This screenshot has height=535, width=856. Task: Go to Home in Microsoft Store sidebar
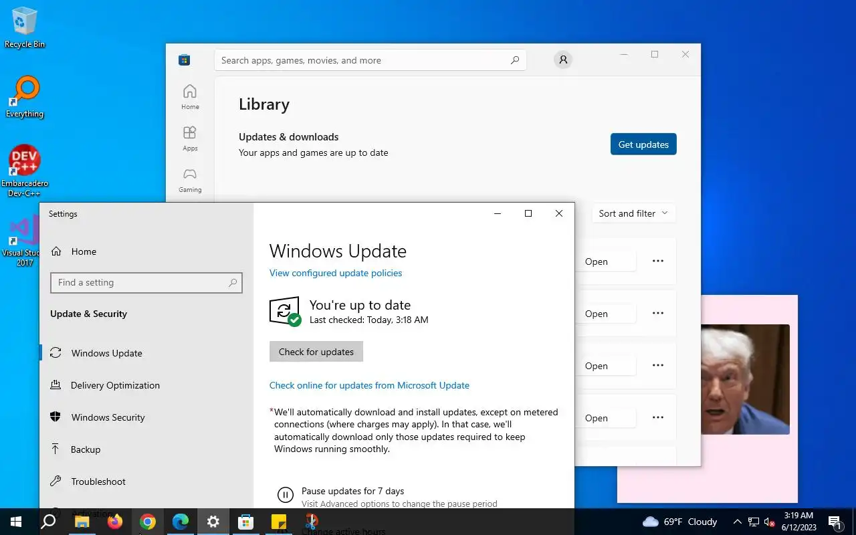click(190, 97)
